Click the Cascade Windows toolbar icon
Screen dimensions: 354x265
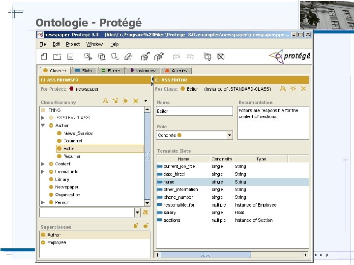(x=207, y=56)
